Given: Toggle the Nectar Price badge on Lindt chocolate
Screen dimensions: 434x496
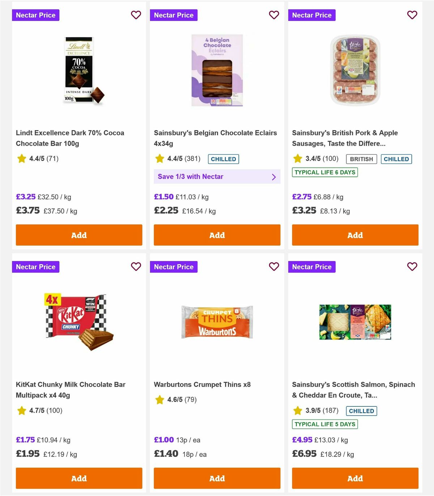Looking at the screenshot, I should (x=35, y=15).
